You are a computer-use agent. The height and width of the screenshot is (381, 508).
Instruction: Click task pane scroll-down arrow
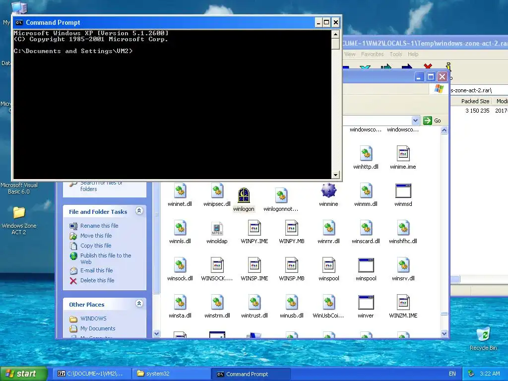[x=156, y=333]
